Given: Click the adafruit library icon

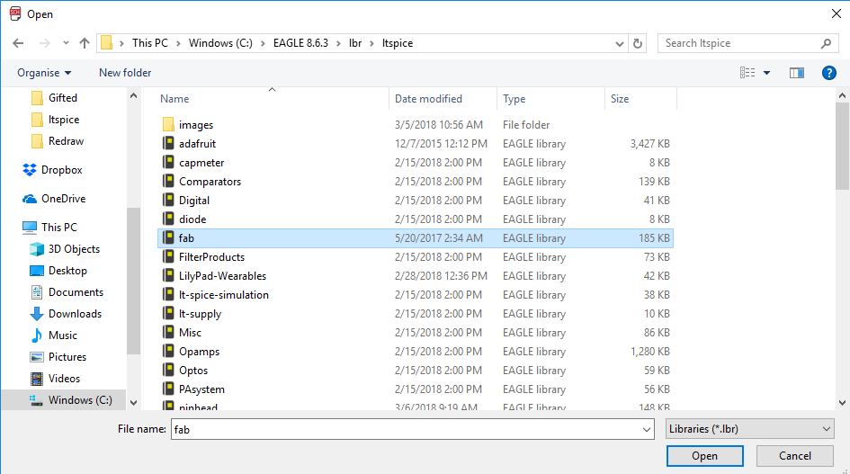Looking at the screenshot, I should [x=168, y=144].
